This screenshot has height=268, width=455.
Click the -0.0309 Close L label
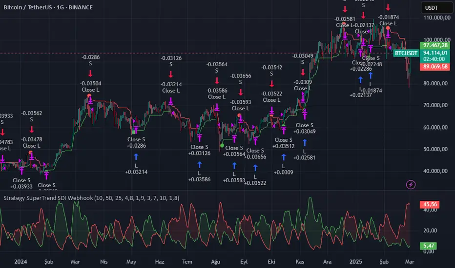point(303,85)
